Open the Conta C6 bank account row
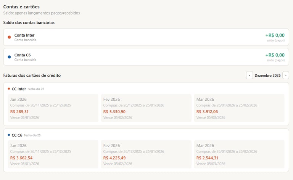 tap(146, 57)
